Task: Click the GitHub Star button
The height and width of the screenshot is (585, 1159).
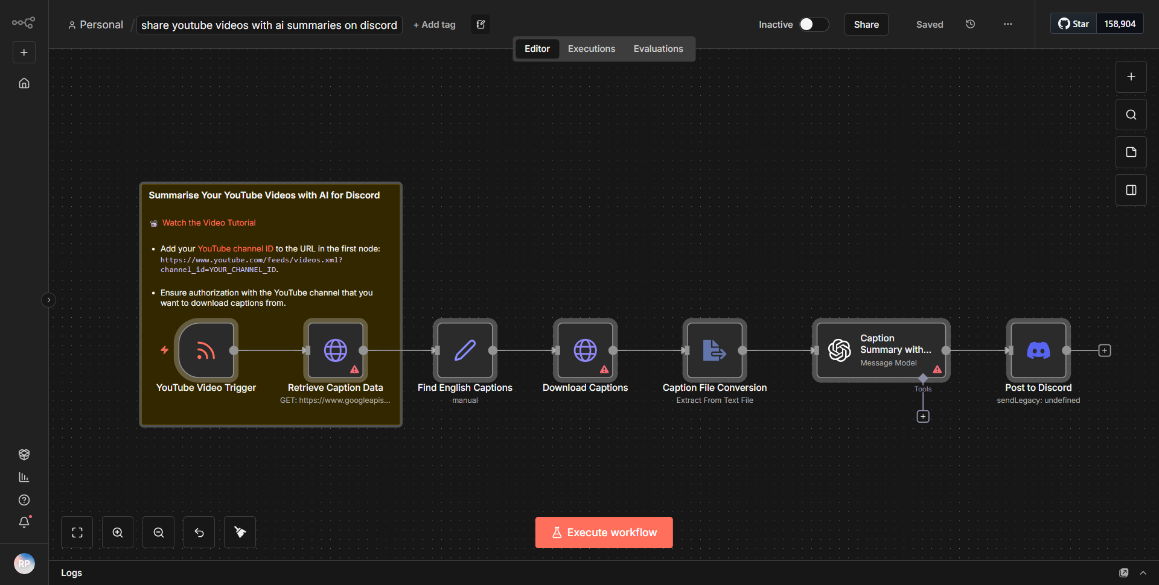Action: pos(1073,24)
